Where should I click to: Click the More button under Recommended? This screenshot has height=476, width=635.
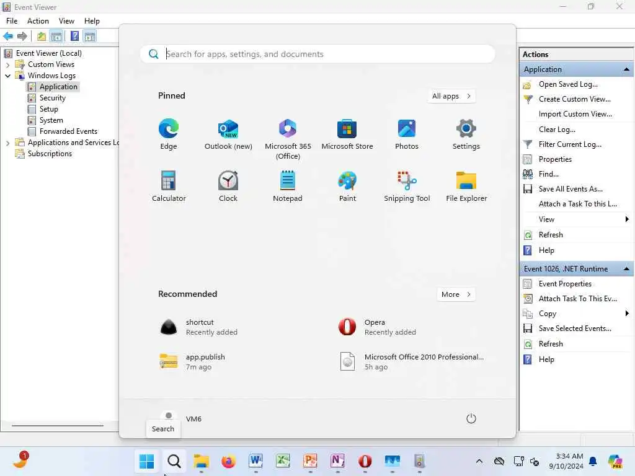tap(456, 294)
